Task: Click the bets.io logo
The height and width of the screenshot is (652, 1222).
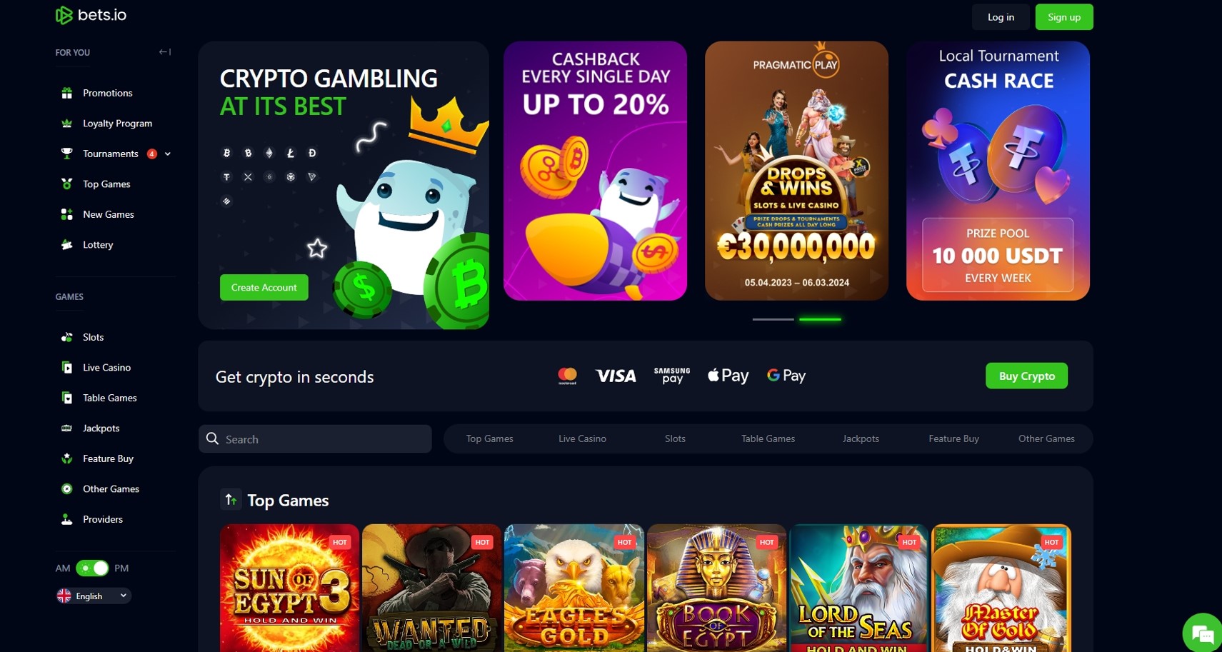Action: point(91,15)
